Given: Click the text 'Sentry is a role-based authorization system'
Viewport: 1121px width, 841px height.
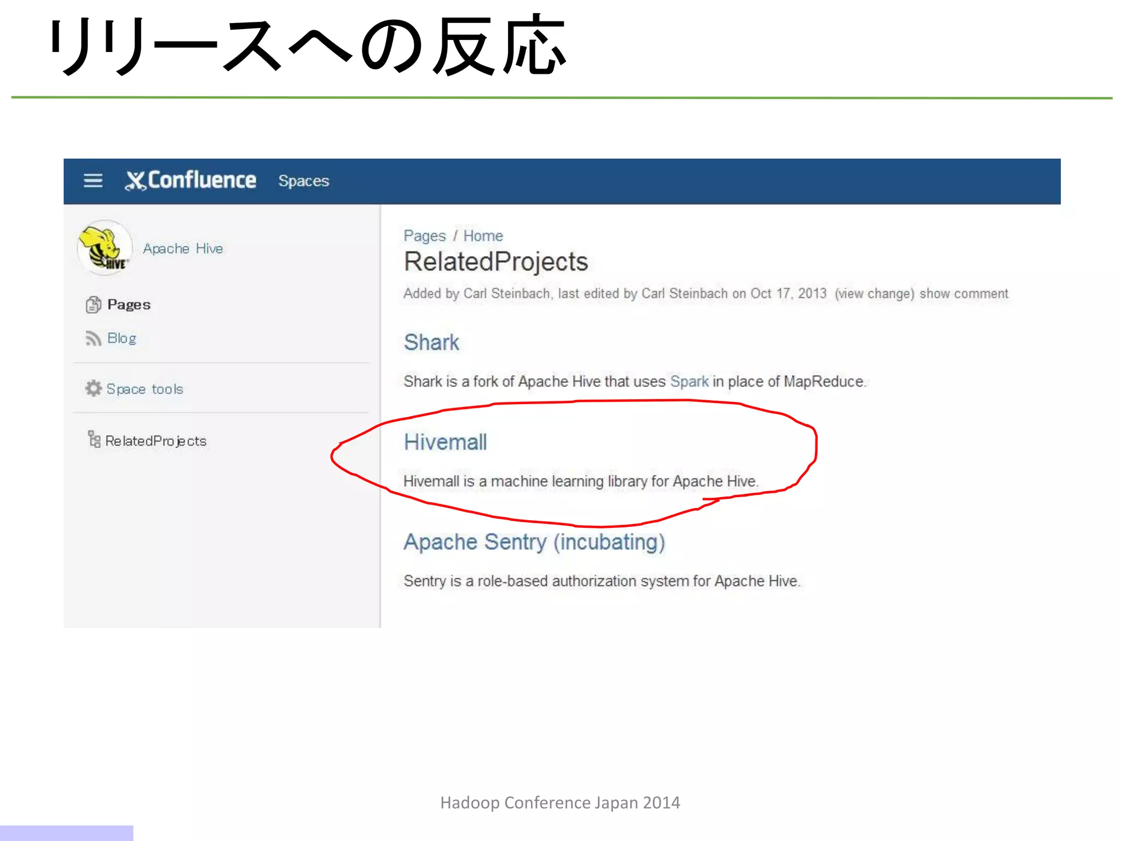Looking at the screenshot, I should point(547,581).
